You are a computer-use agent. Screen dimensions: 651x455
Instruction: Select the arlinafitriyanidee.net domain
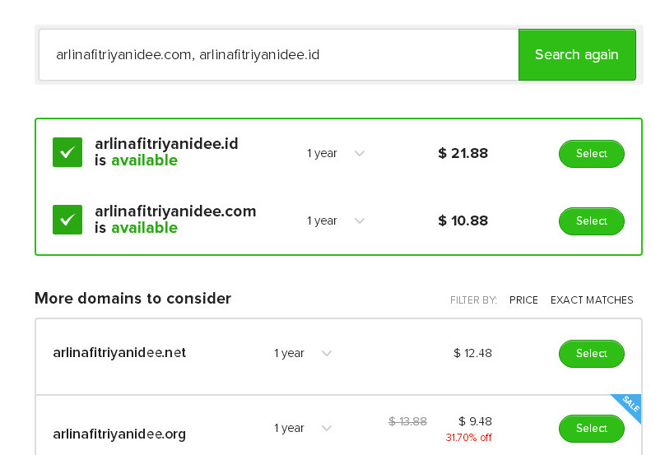(591, 353)
